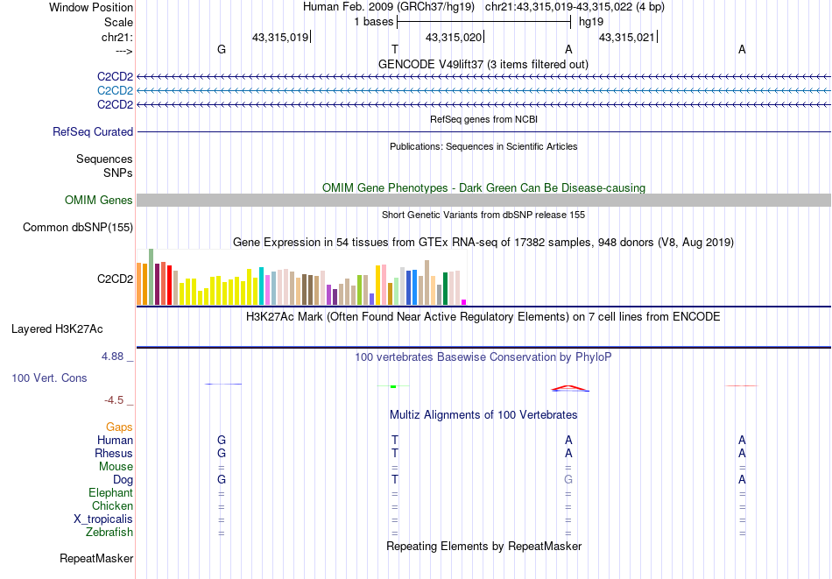The height and width of the screenshot is (579, 832).
Task: Open the H3K27Ac Mark ENCODE title
Action: (483, 317)
